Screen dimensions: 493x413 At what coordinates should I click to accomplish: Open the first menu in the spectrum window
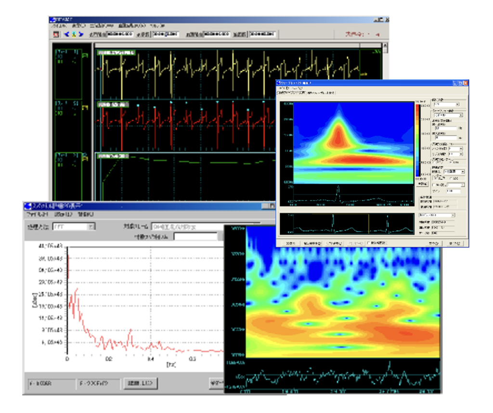pos(37,214)
